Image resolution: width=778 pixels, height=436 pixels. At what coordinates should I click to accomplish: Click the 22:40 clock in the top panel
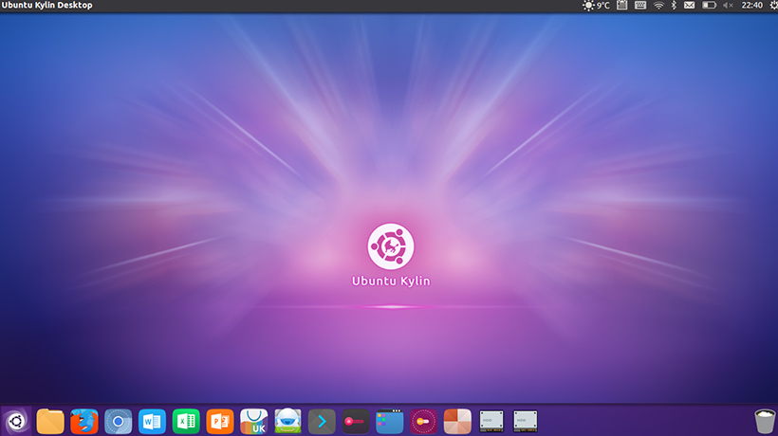point(750,6)
